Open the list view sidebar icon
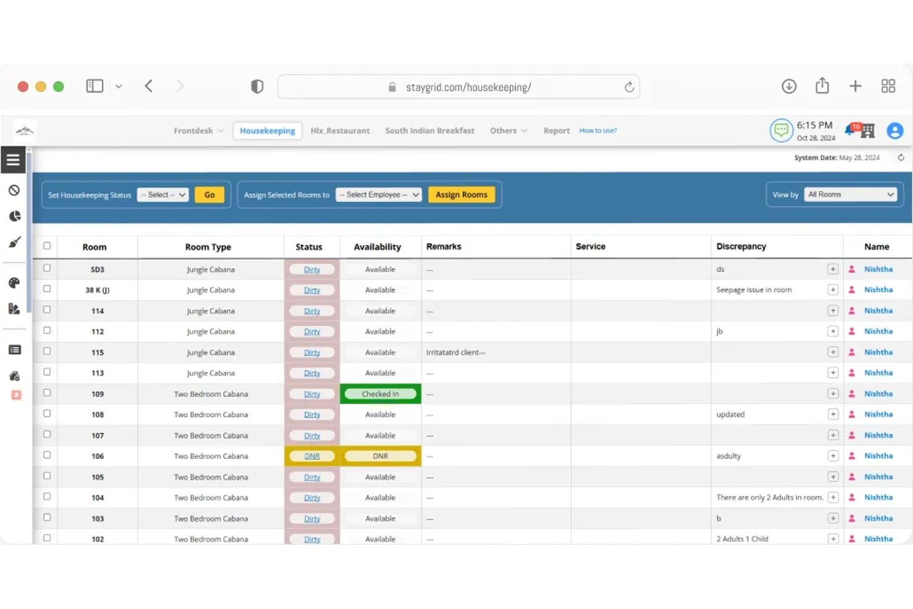The image size is (913, 609). tap(15, 350)
